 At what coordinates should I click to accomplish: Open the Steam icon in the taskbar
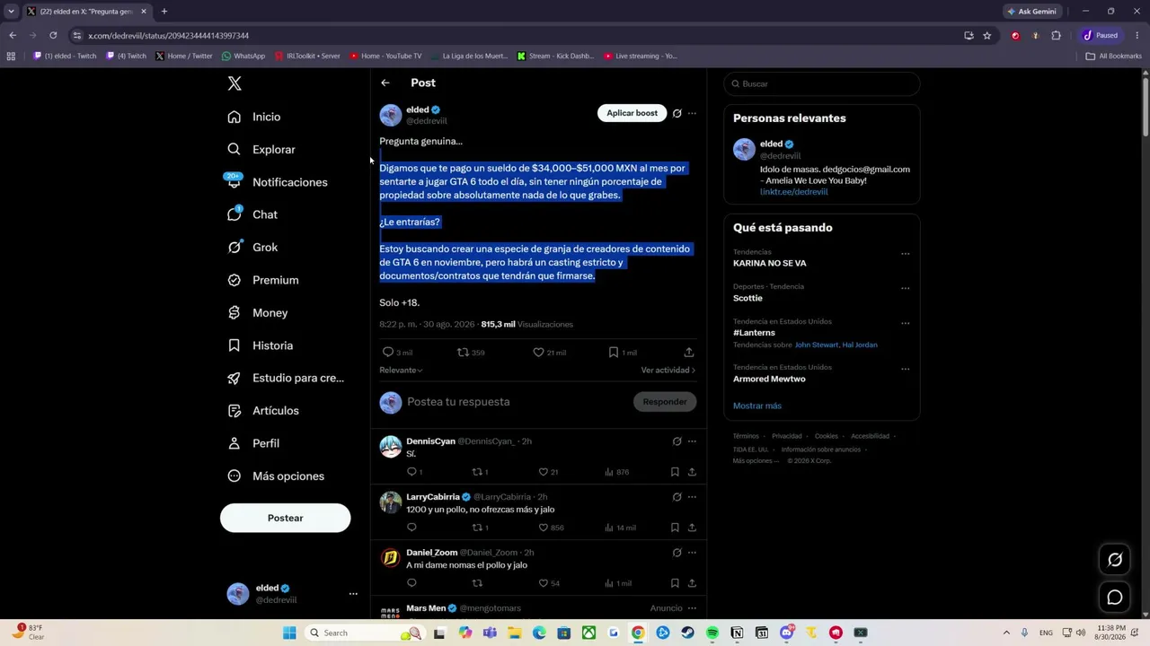(x=687, y=633)
